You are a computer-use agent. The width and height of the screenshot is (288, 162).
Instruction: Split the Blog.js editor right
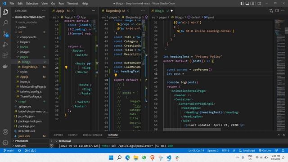click(277, 11)
